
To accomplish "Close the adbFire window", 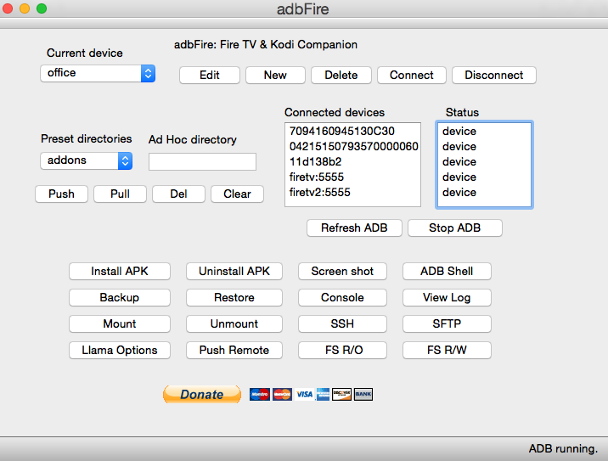I will tap(8, 8).
